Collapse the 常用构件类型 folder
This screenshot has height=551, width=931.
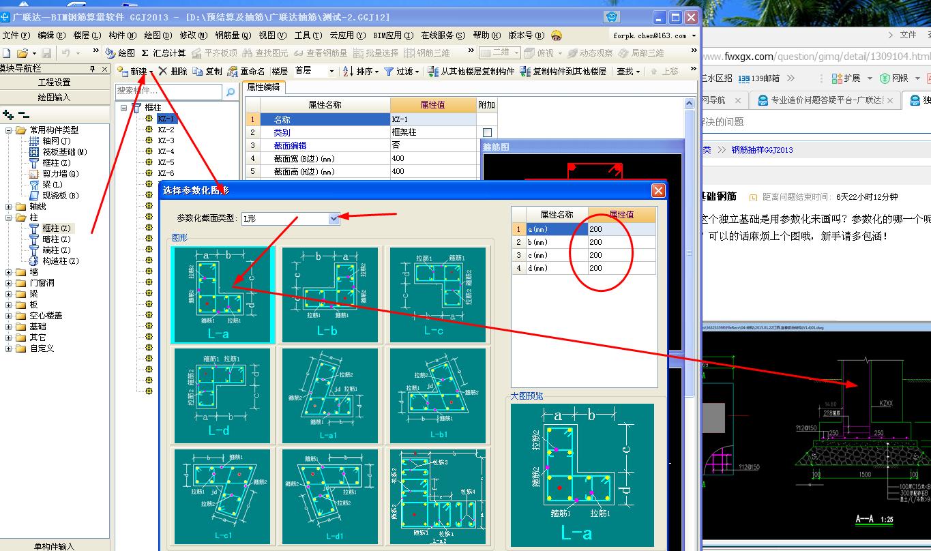[x=9, y=130]
